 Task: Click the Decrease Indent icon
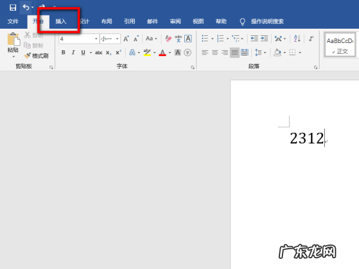pyautogui.click(x=254, y=38)
